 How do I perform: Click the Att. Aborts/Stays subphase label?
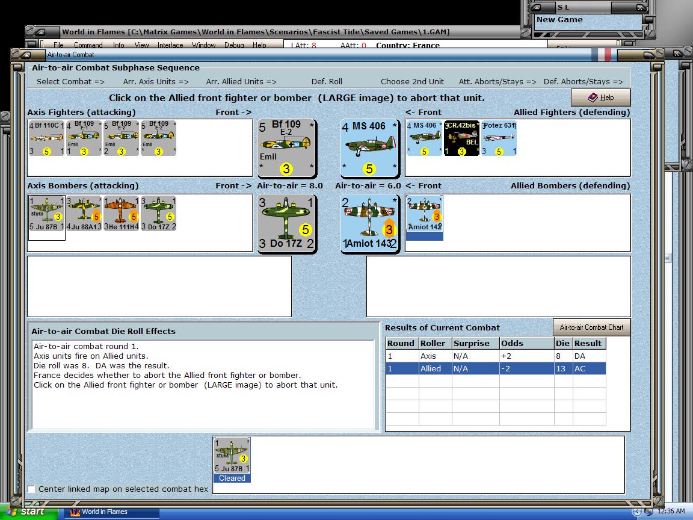(497, 81)
